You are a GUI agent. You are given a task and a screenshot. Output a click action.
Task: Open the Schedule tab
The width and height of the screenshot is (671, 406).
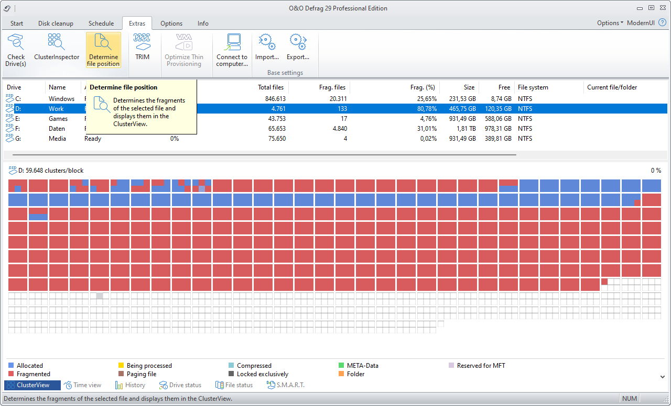pos(101,24)
